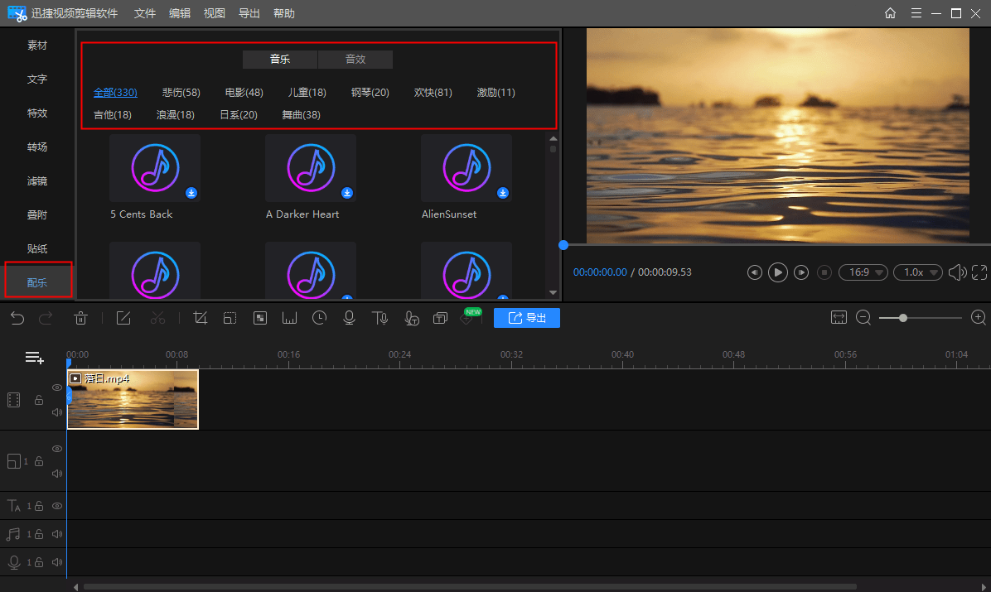Click the home icon in title bar
Image resolution: width=991 pixels, height=592 pixels.
(x=890, y=13)
